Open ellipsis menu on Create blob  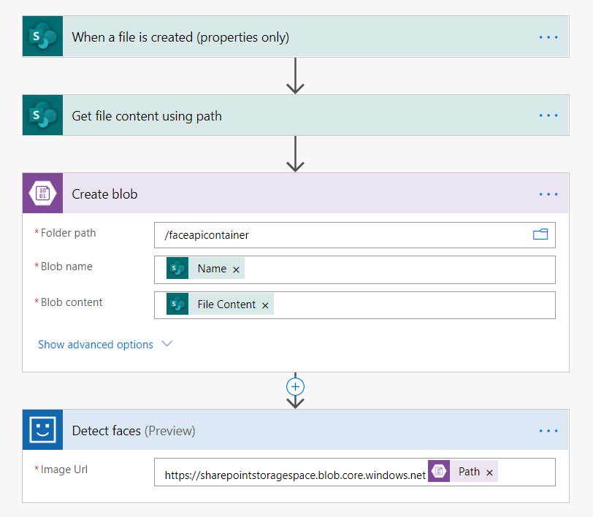(548, 194)
